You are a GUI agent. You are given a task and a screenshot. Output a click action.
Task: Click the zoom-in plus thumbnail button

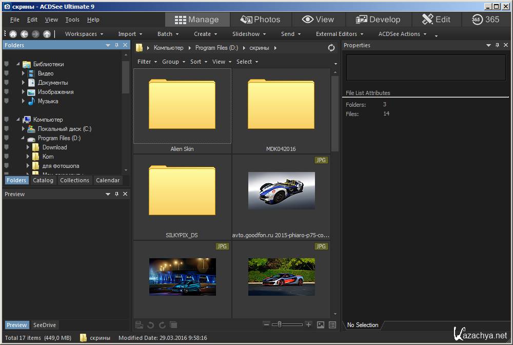point(308,324)
